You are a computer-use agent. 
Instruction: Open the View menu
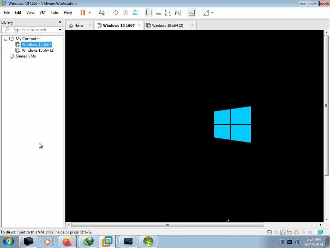click(30, 13)
